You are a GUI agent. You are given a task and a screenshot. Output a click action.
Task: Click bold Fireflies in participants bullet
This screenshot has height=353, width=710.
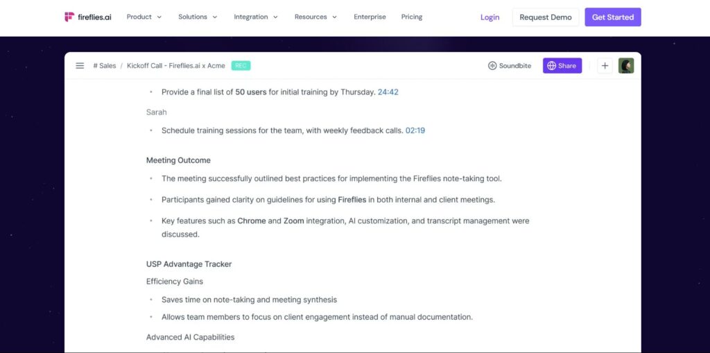click(352, 200)
